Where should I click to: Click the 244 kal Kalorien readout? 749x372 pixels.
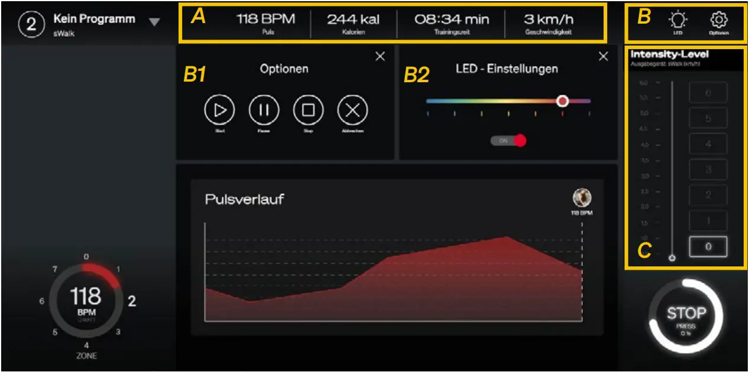(353, 24)
